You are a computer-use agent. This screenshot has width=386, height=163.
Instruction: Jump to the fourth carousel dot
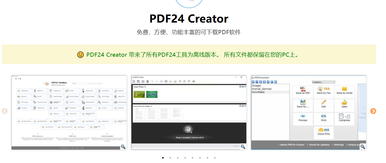pos(185,158)
